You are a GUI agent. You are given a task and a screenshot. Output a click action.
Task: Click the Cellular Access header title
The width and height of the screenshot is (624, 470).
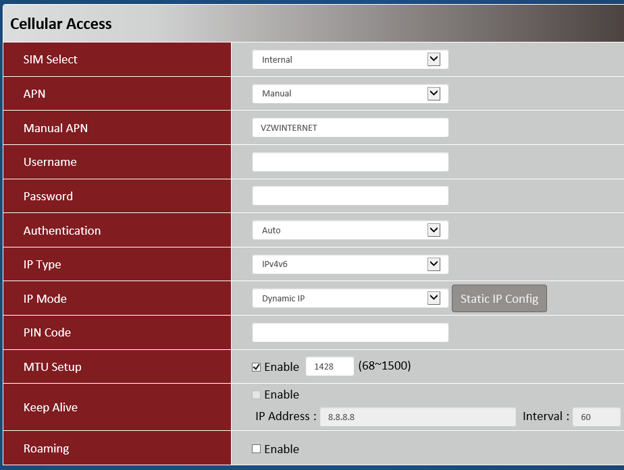point(61,24)
